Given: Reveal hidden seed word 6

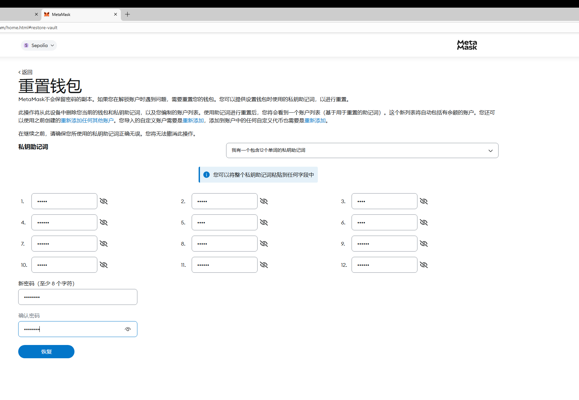Looking at the screenshot, I should coord(424,222).
